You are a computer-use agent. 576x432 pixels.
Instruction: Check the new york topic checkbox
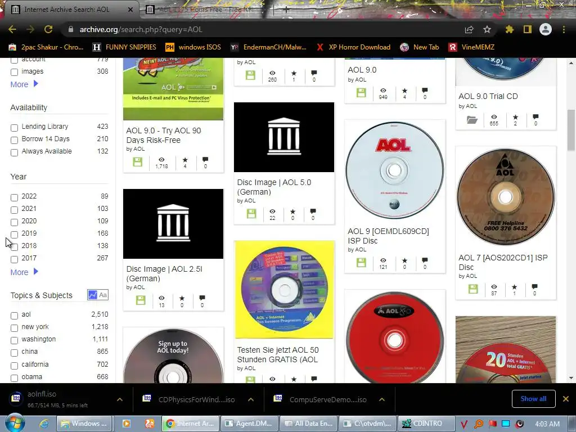pos(14,328)
